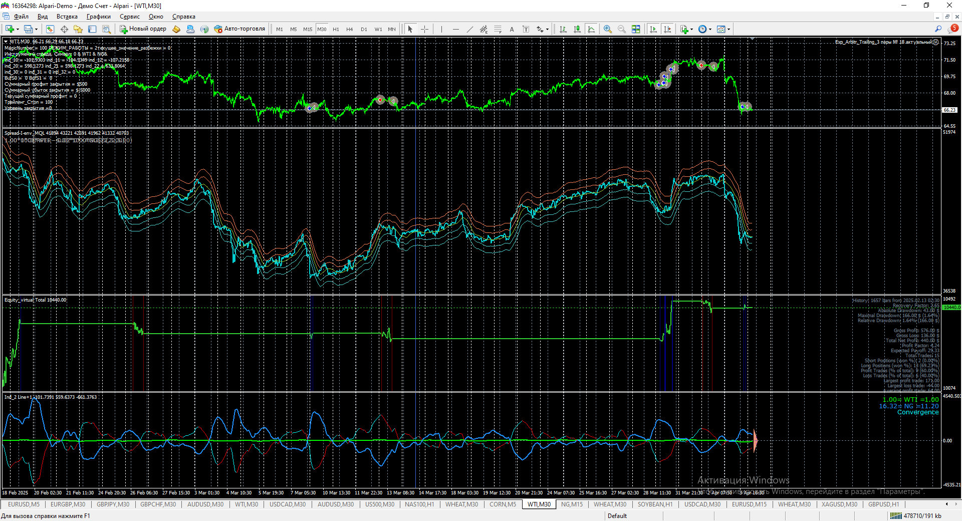Screen dimensions: 962x521
Task: Expand the periodicity clock dropdown
Action: point(710,29)
